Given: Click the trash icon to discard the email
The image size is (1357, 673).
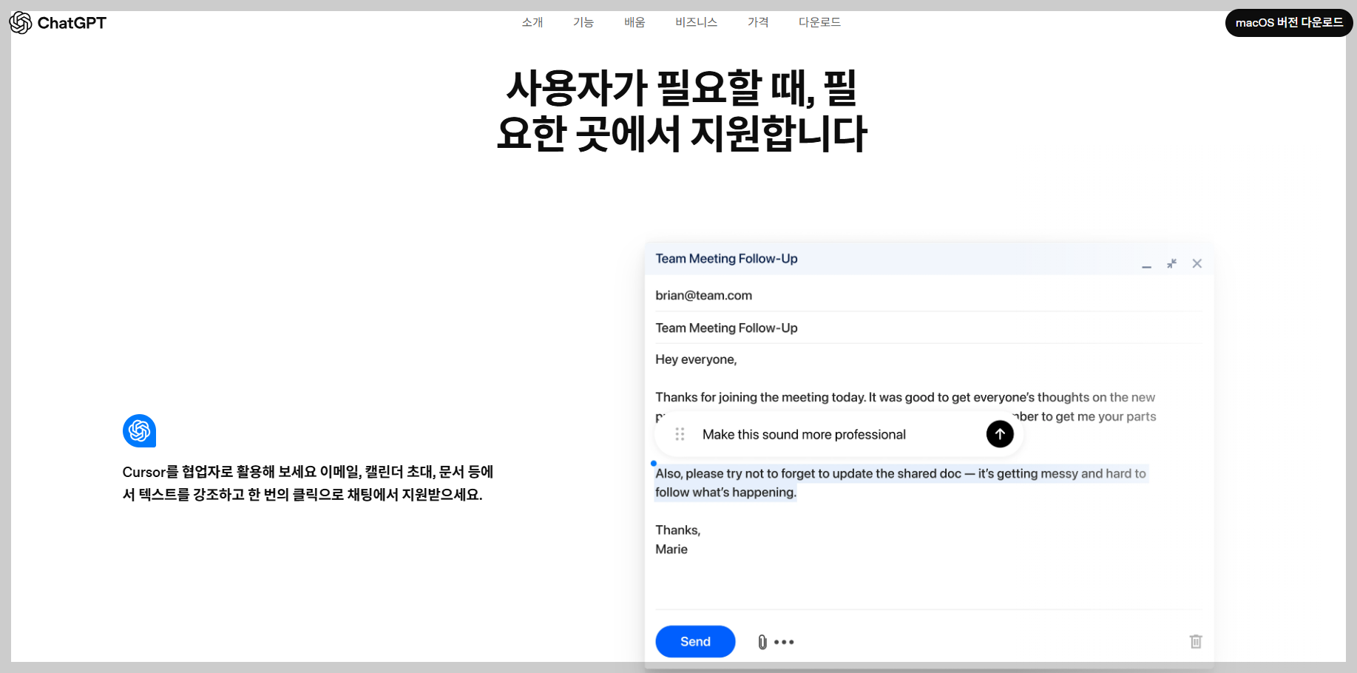Looking at the screenshot, I should click(1197, 642).
